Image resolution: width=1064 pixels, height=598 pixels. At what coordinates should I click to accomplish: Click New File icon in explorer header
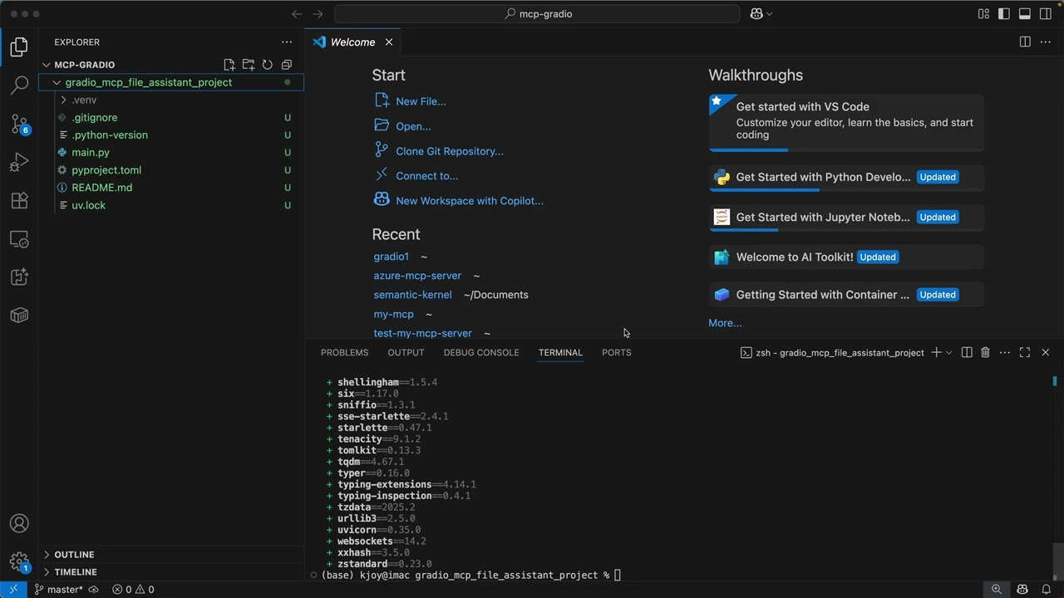229,65
